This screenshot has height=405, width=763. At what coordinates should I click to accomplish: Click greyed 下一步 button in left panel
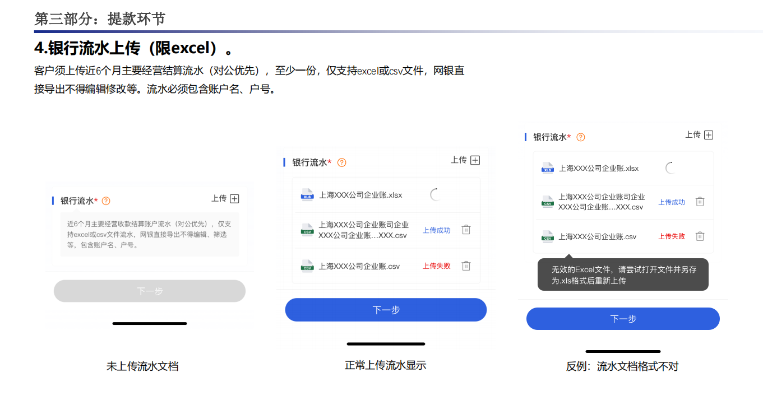[150, 291]
